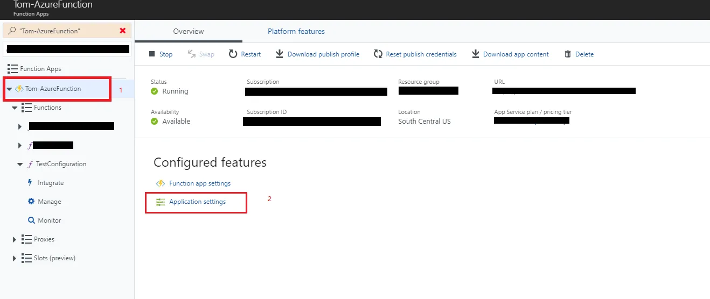Open Integrate under TestConfiguration

pos(51,183)
